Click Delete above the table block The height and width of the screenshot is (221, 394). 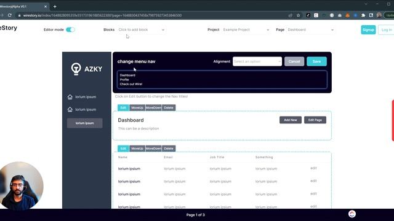click(169, 149)
